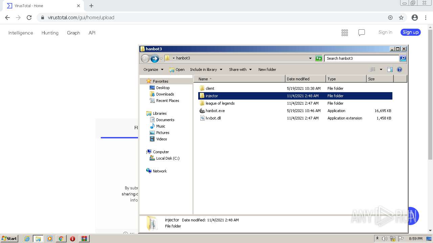Open Explorer help icon
Viewport: 433px width, 243px height.
pos(400,70)
